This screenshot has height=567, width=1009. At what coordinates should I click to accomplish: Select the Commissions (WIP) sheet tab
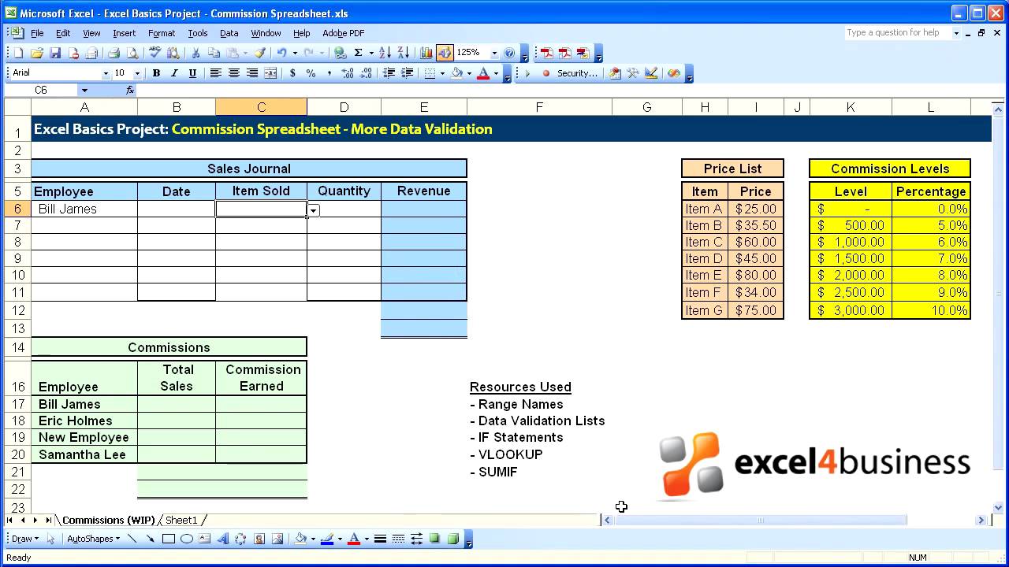(108, 521)
